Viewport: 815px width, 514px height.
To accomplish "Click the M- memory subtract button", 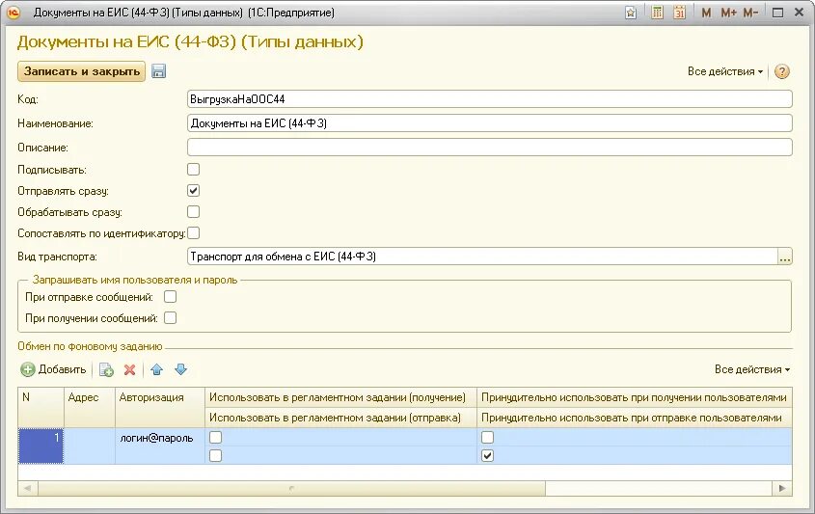I will click(x=750, y=13).
